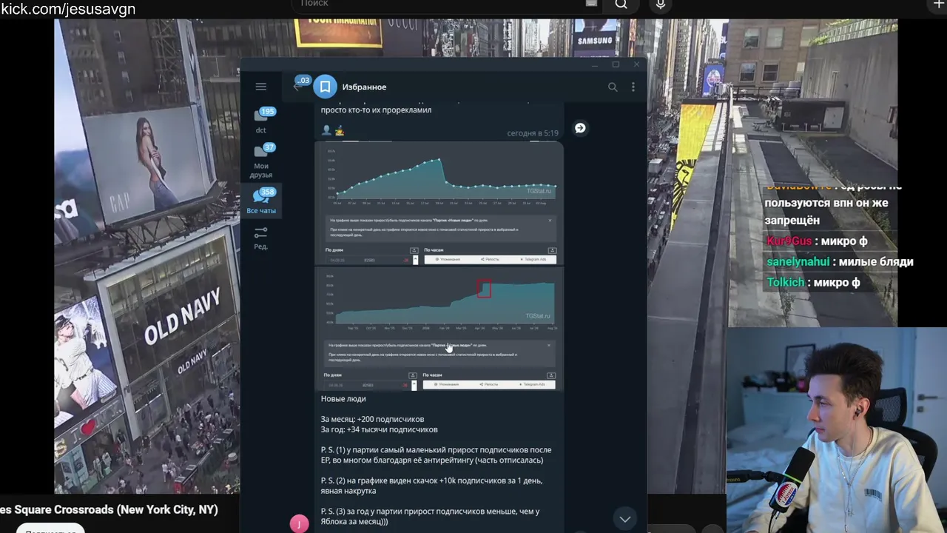Click the plus create button at top right
Screen dimensions: 947x533
coord(940,4)
